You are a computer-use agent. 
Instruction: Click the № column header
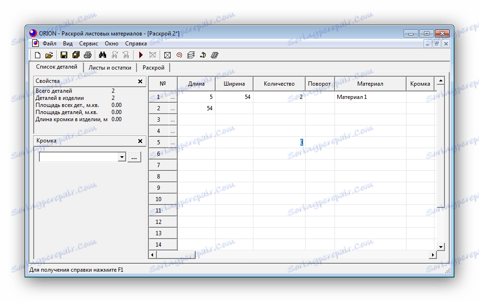[x=163, y=84]
